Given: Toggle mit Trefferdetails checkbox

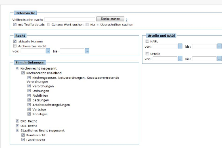Looking at the screenshot, I should tap(15, 24).
